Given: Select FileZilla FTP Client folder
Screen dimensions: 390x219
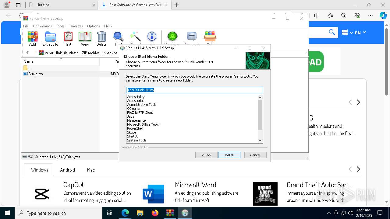Looking at the screenshot, I should (140, 113).
